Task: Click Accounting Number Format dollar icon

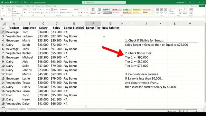Action: [75, 13]
